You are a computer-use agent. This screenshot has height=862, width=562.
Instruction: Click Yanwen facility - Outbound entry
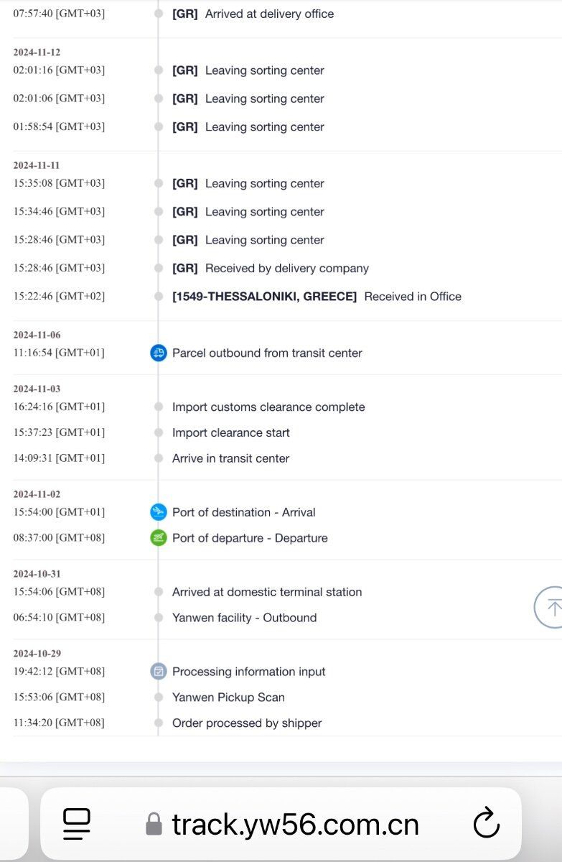click(x=244, y=618)
